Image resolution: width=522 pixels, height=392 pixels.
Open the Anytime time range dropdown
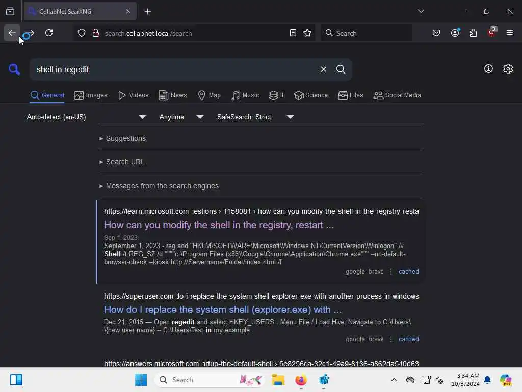tap(181, 117)
